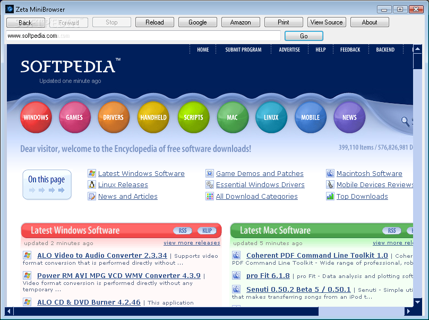
Task: Click the grid icon beside All Download Categories
Action: [x=210, y=196]
